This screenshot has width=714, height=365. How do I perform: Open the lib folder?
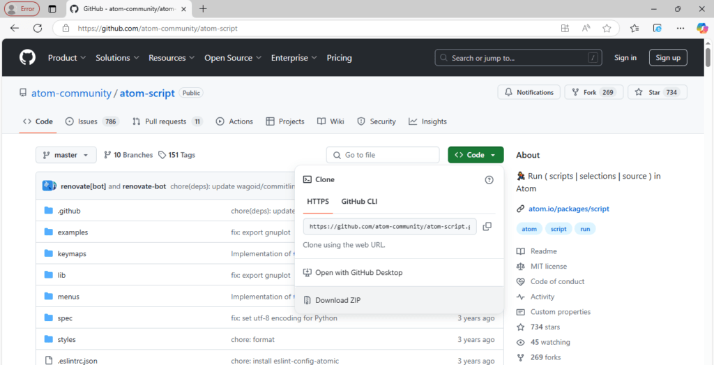[x=61, y=275]
